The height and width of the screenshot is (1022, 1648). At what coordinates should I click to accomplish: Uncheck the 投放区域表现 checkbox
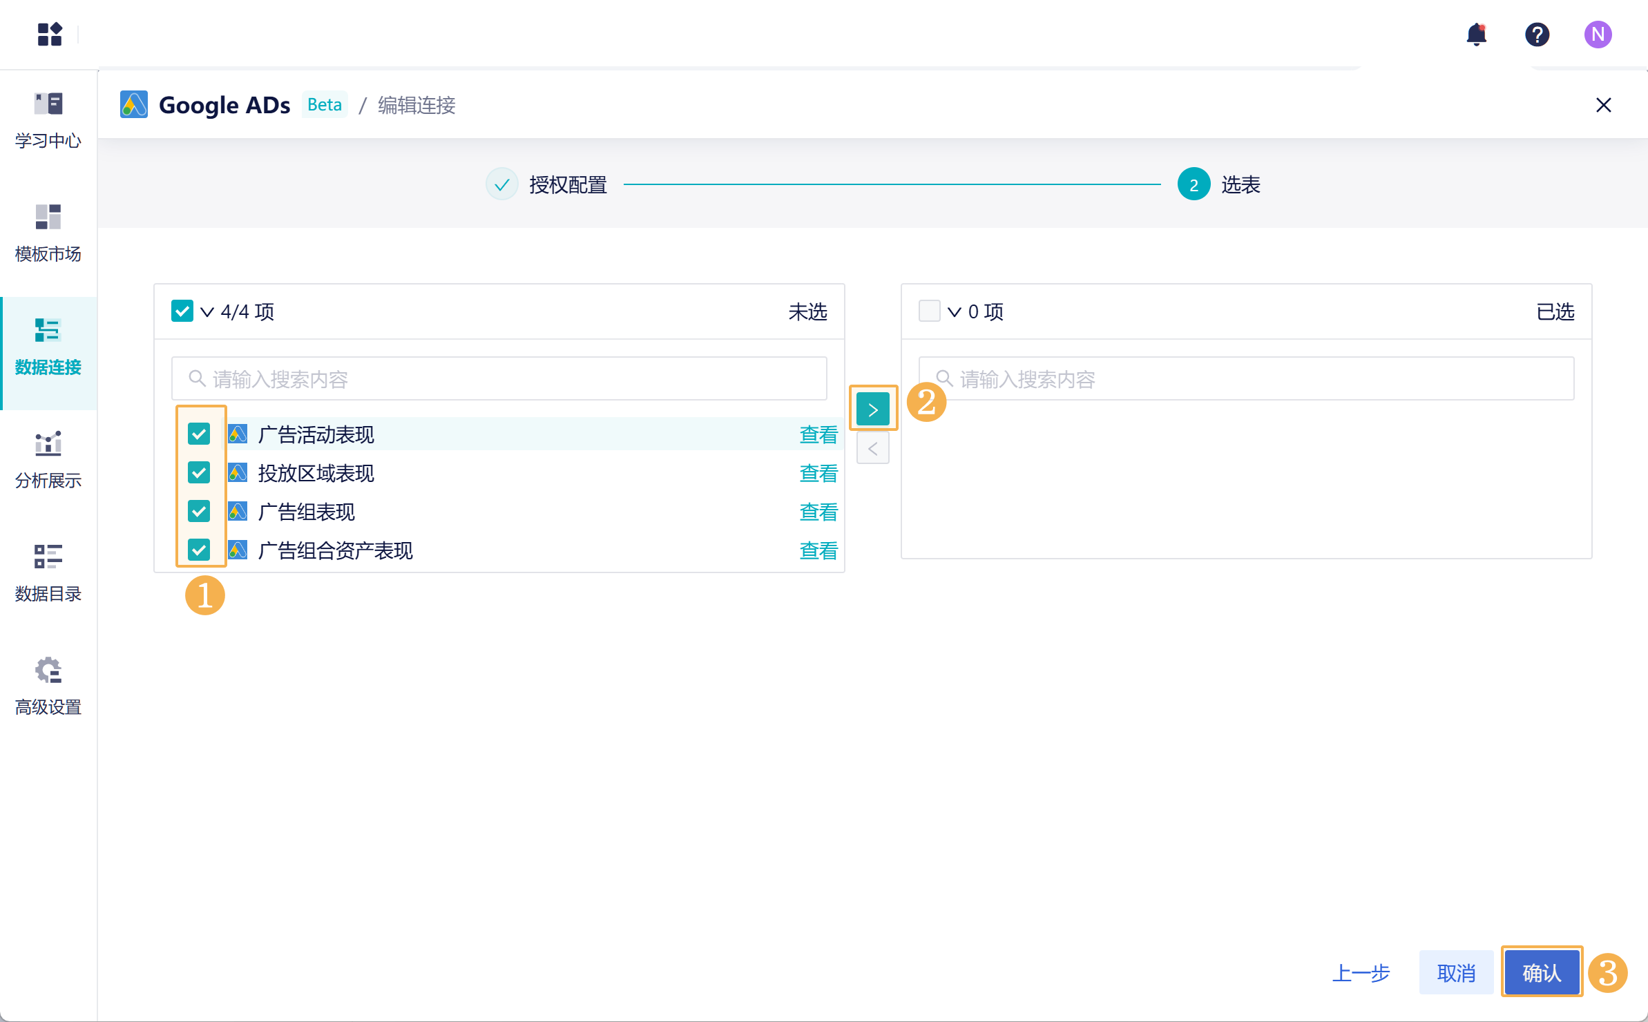(x=199, y=472)
